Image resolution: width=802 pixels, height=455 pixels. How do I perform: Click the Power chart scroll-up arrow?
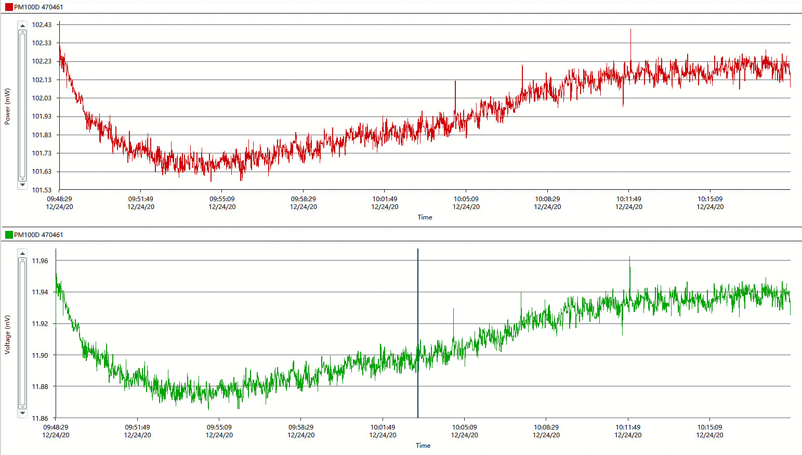point(22,25)
